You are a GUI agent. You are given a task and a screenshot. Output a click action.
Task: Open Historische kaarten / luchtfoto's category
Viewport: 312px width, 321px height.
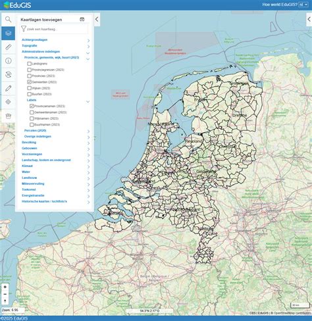pos(44,201)
